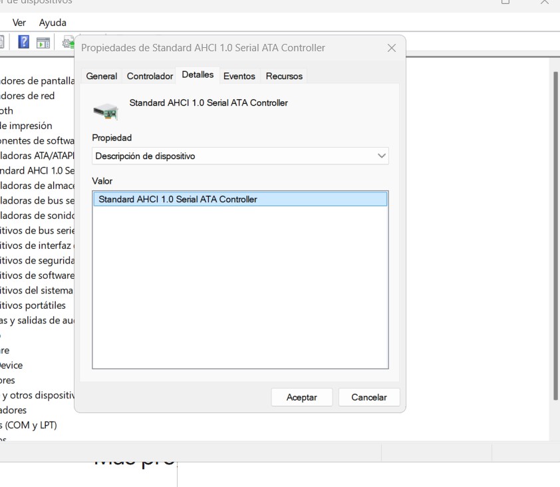
Task: Select the 'adores' tree item
Action: click(13, 410)
